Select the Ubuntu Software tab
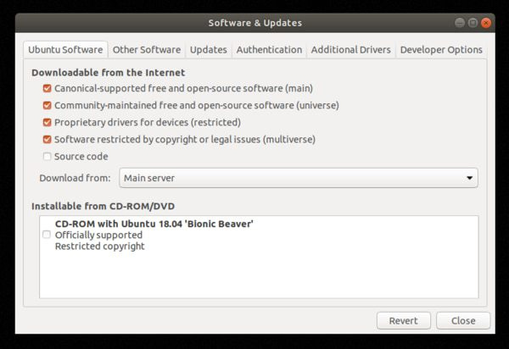Screen dimensions: 509x349 pyautogui.click(x=65, y=50)
